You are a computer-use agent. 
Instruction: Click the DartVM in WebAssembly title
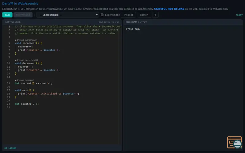pos(20,3)
